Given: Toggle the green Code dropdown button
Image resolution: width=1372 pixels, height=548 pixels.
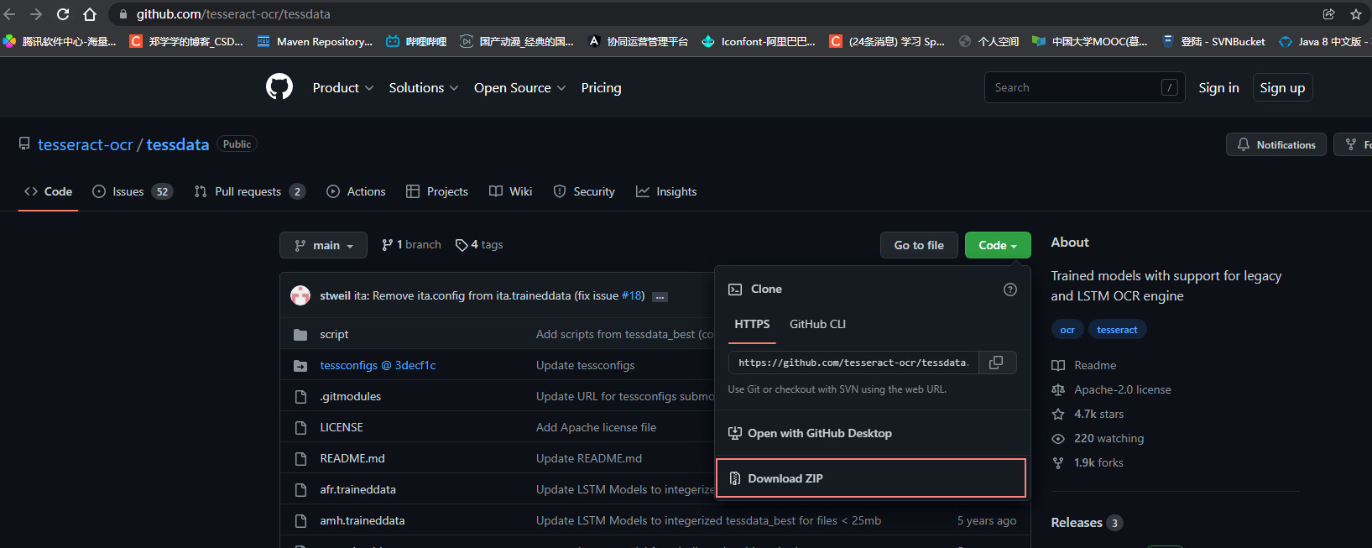Looking at the screenshot, I should (998, 245).
